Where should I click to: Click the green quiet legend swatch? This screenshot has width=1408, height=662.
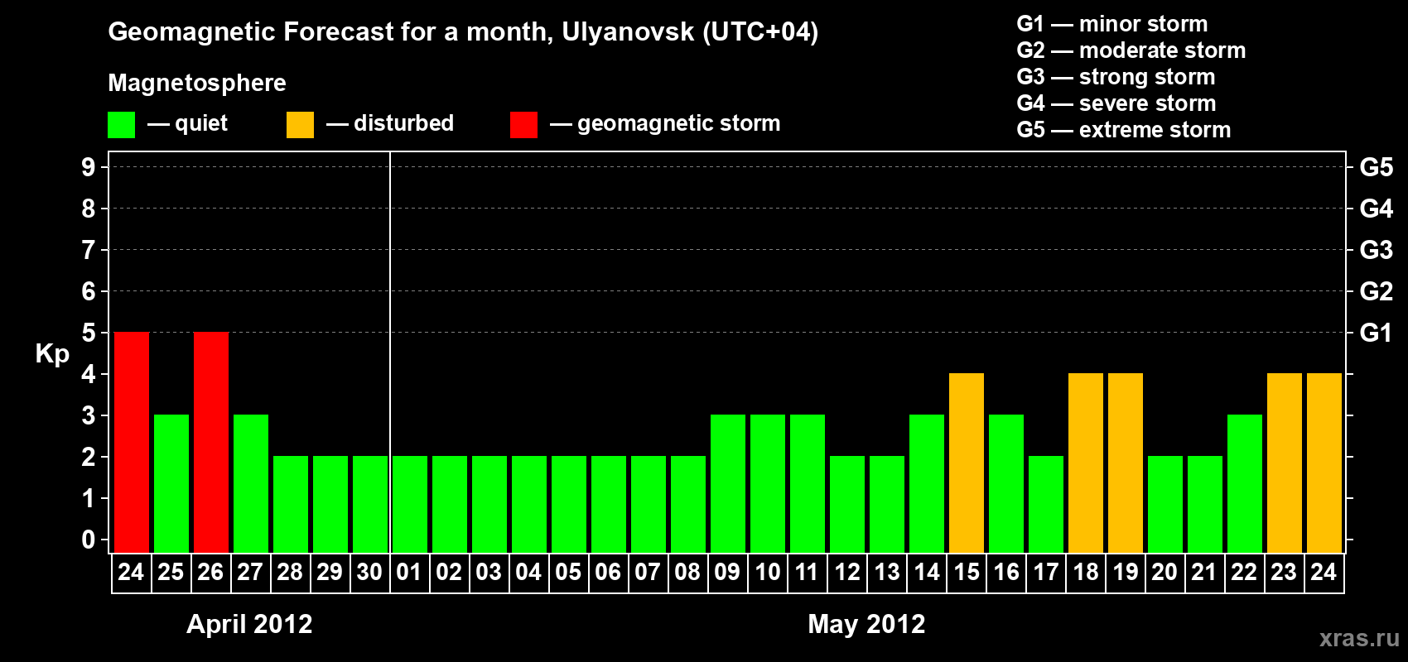point(121,125)
